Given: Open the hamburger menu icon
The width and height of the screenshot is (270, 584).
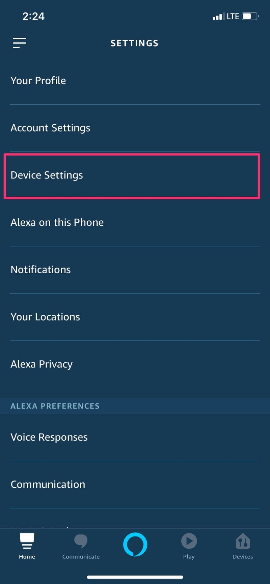Looking at the screenshot, I should 20,43.
